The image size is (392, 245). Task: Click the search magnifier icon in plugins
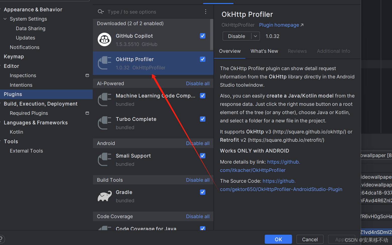point(101,12)
